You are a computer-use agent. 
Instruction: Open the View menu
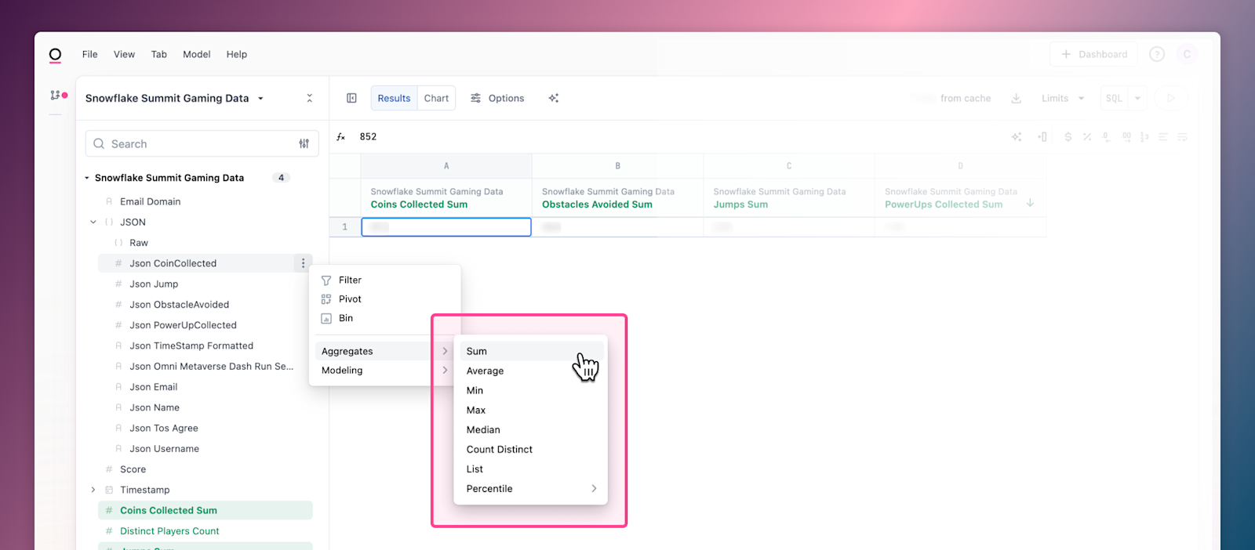point(124,54)
